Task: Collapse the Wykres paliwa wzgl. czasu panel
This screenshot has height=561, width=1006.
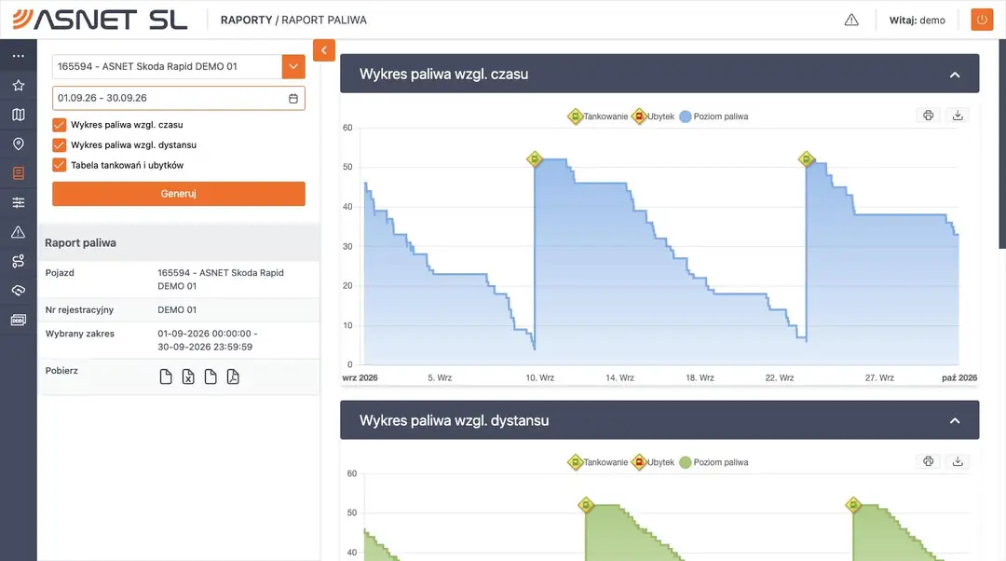Action: coord(955,75)
